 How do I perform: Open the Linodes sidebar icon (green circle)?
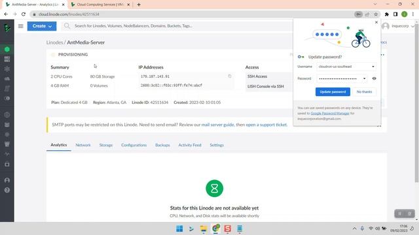point(7,50)
